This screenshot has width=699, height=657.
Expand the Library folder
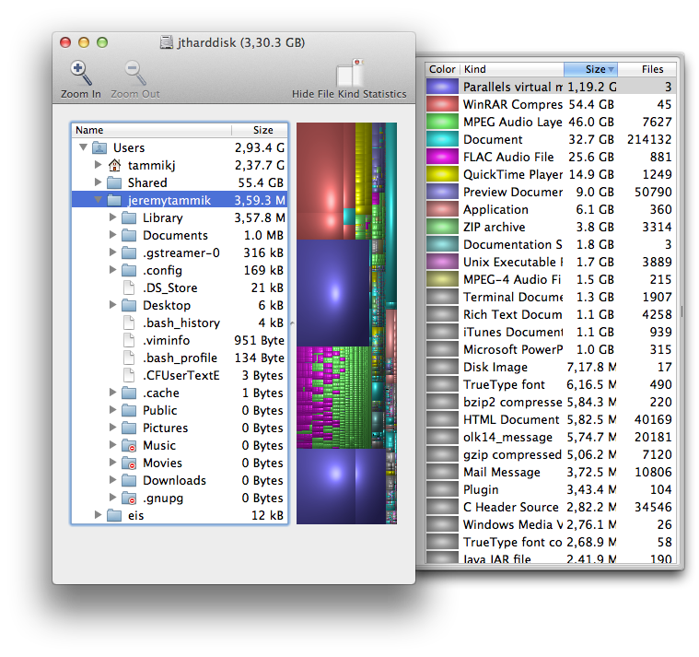[x=112, y=217]
